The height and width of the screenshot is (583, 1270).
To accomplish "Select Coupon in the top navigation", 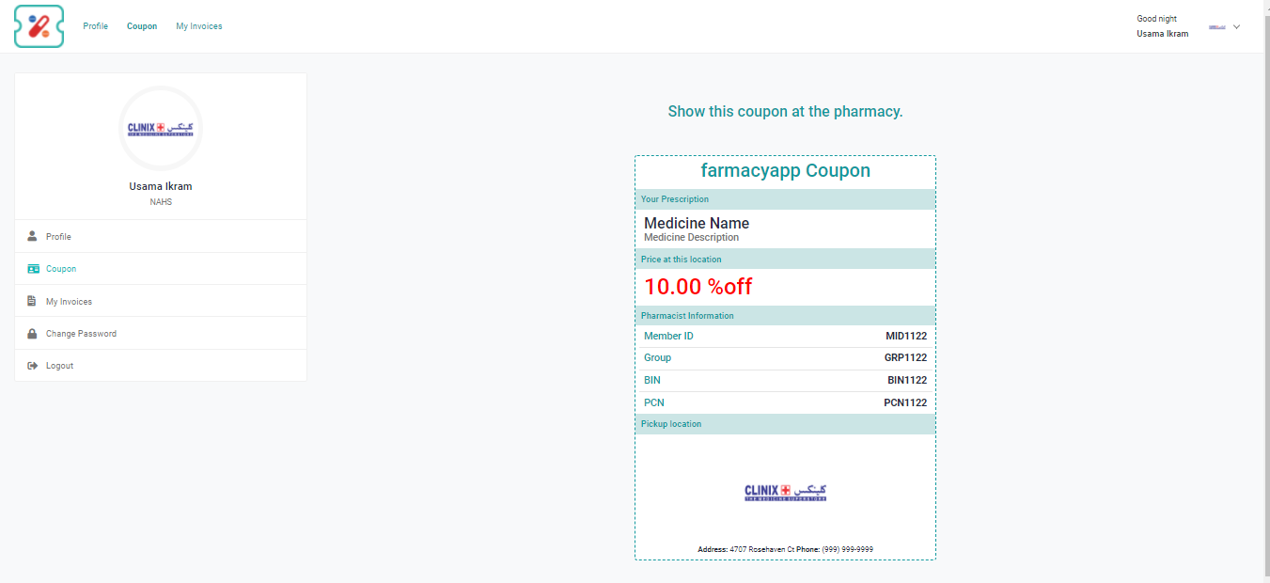I will [x=142, y=26].
